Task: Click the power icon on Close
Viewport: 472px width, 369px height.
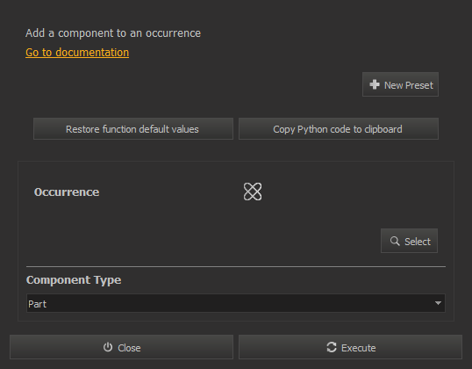Action: (x=108, y=347)
